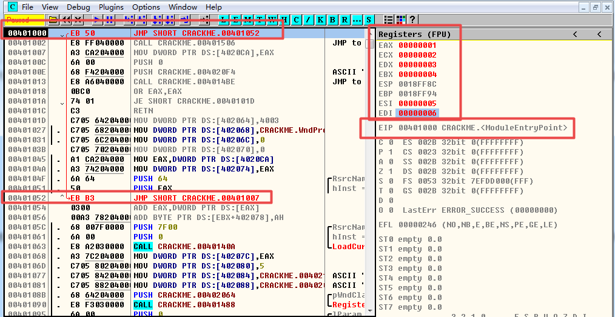Image resolution: width=615 pixels, height=317 pixels.
Task: Restart the program with the rewind icon
Action: [x=66, y=19]
